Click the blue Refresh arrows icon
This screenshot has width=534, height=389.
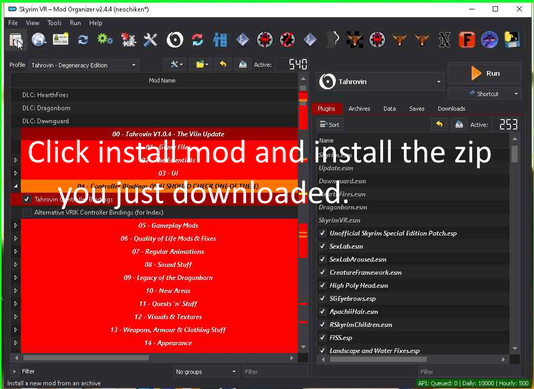(x=83, y=40)
